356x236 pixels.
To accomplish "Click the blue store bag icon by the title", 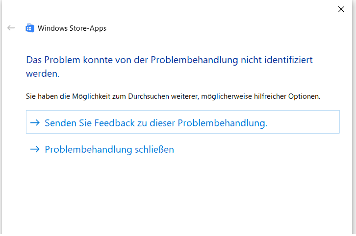I will tap(30, 28).
